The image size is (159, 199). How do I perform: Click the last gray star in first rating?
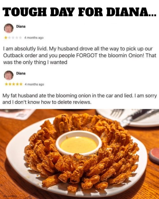click(x=21, y=38)
